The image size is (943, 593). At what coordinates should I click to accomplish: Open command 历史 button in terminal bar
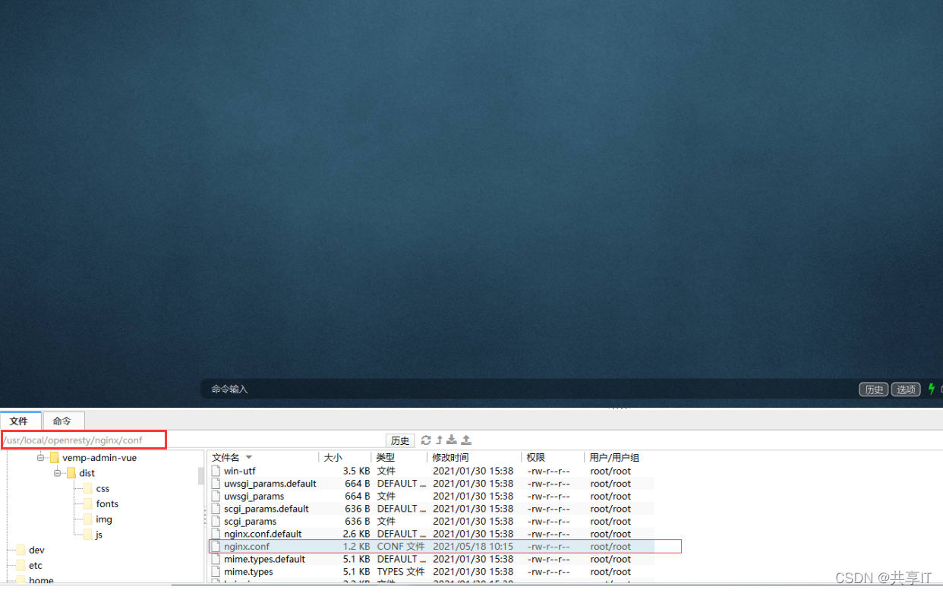pos(874,390)
